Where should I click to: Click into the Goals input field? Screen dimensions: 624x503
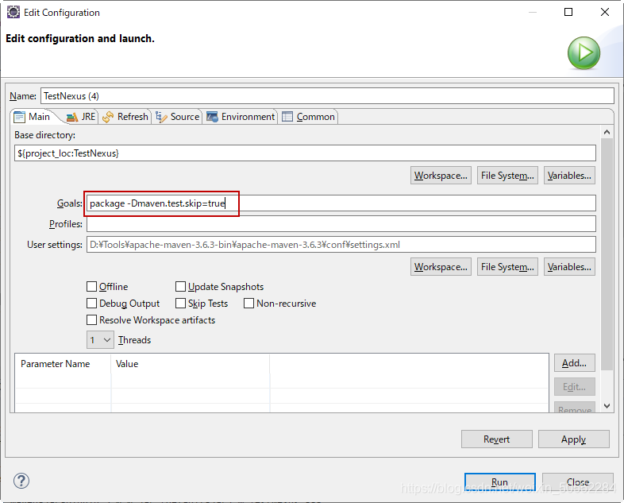tap(341, 203)
